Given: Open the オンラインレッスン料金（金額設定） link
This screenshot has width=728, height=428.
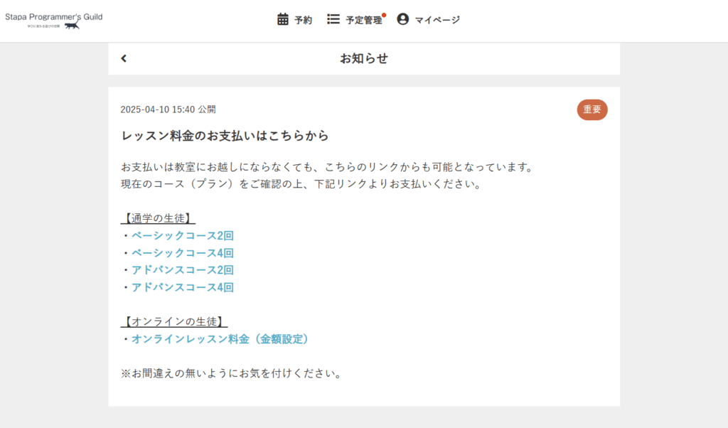Looking at the screenshot, I should coord(220,339).
